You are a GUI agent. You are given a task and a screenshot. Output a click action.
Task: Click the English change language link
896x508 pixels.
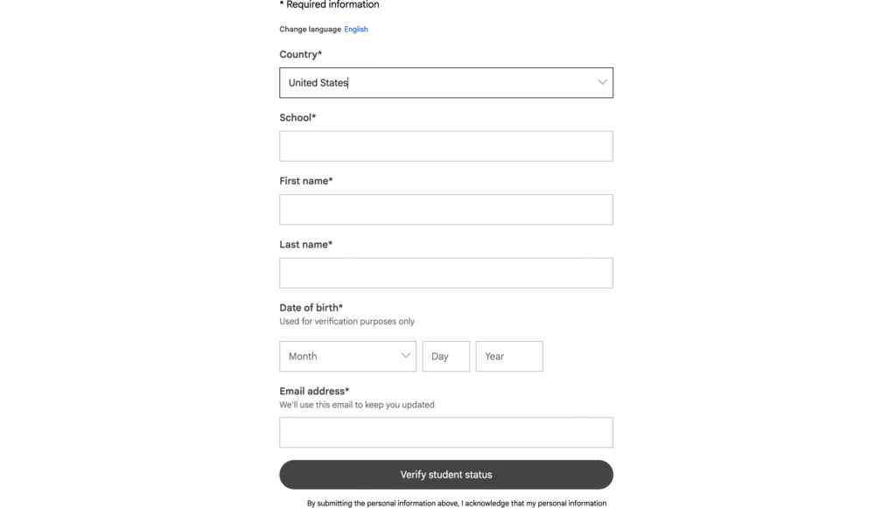356,30
